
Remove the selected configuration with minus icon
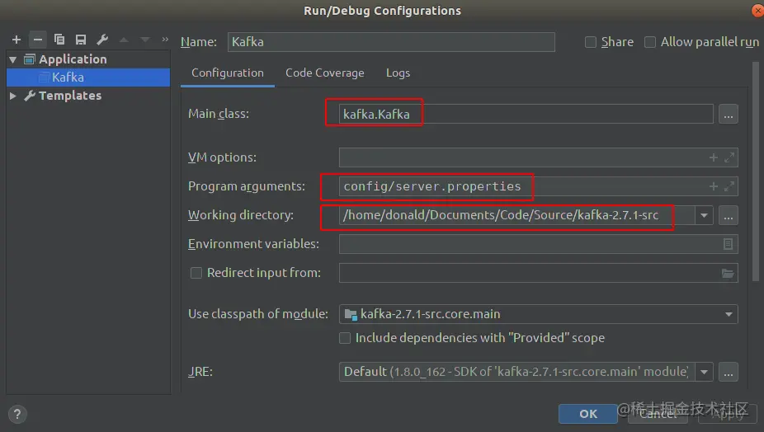[37, 40]
